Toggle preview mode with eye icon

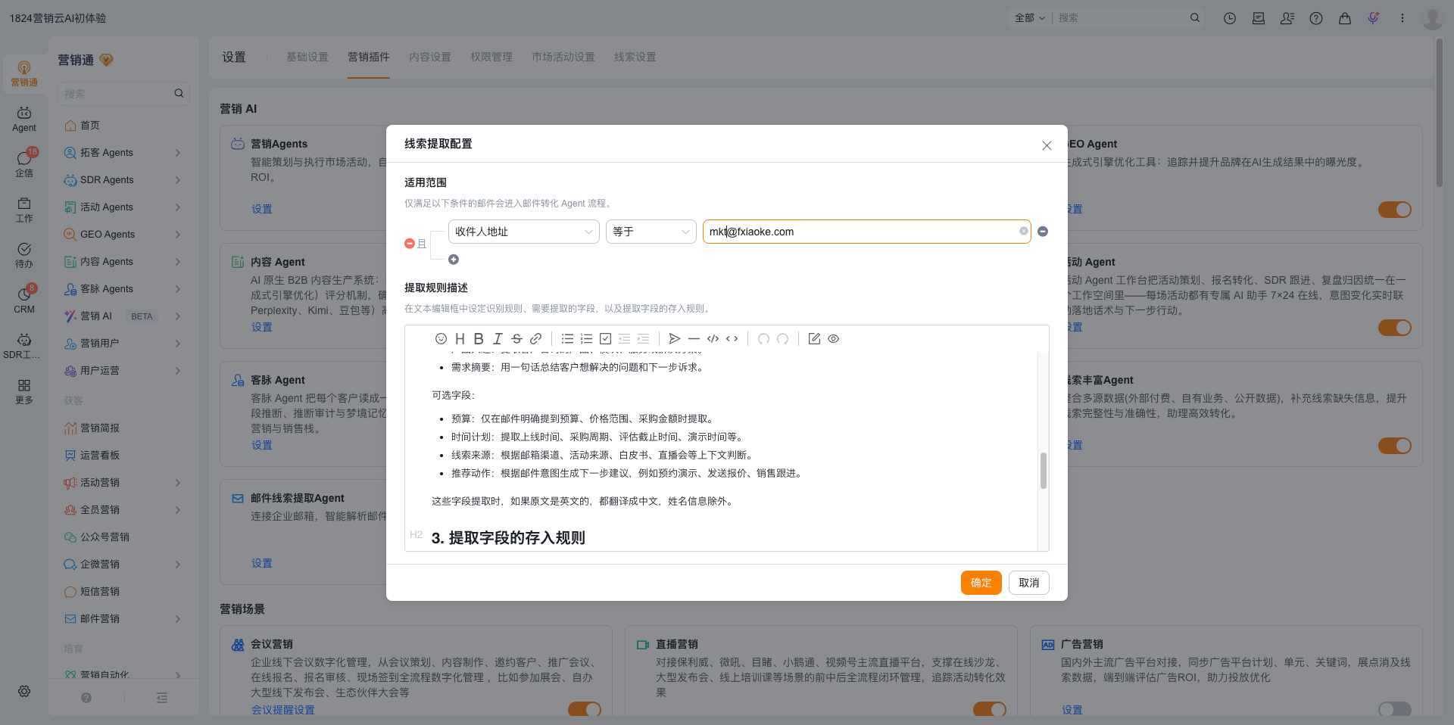[x=833, y=339]
